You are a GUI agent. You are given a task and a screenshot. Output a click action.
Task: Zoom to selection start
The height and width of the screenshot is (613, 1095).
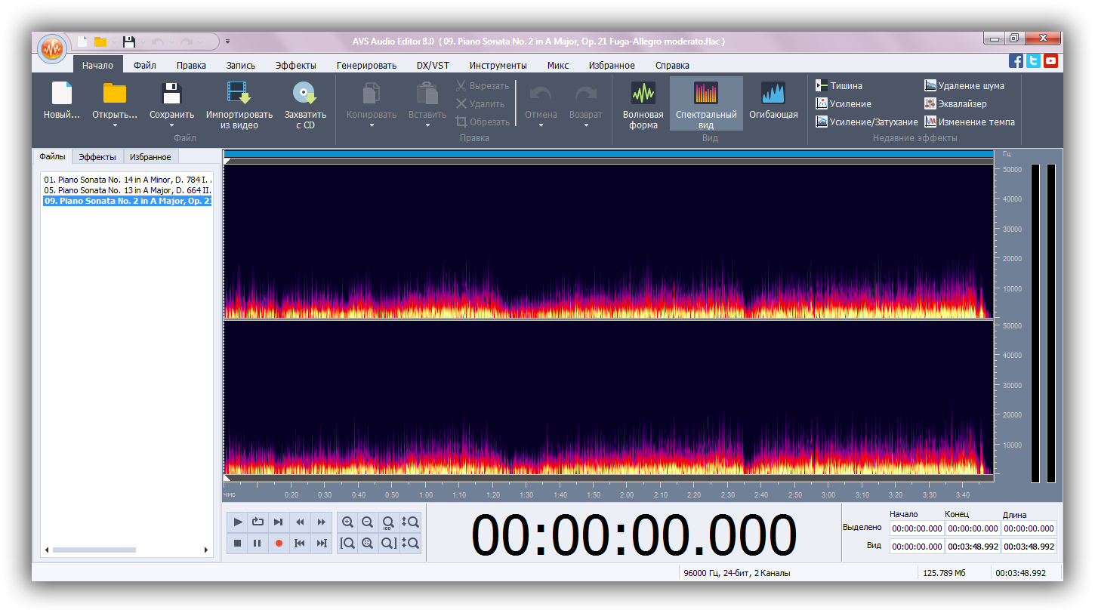pyautogui.click(x=347, y=543)
